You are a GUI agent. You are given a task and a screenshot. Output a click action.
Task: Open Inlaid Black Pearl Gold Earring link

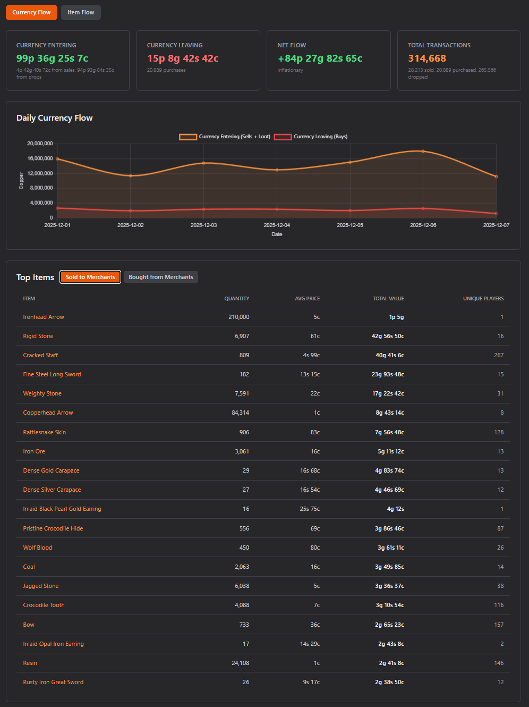click(x=62, y=509)
